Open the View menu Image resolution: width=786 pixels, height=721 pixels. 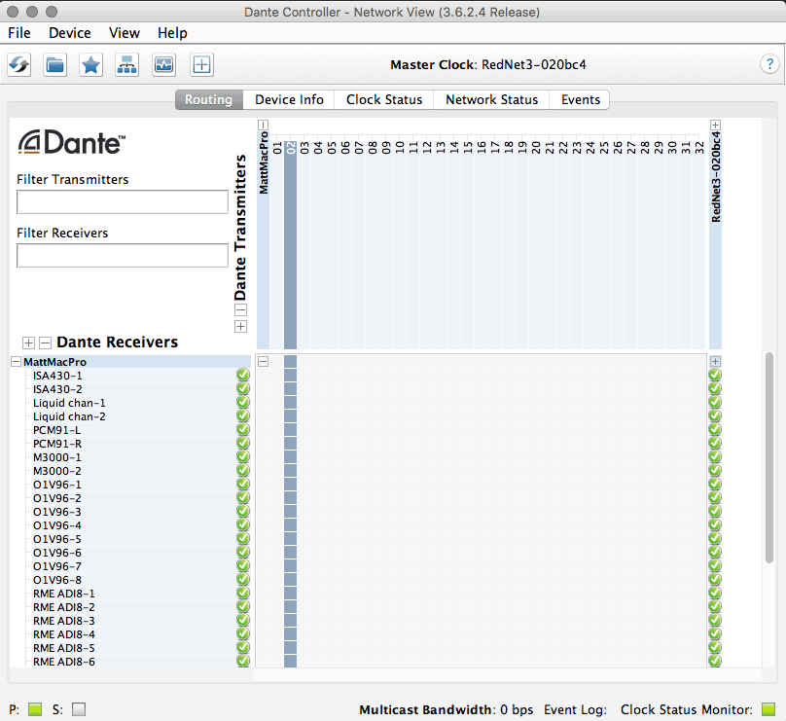point(125,33)
